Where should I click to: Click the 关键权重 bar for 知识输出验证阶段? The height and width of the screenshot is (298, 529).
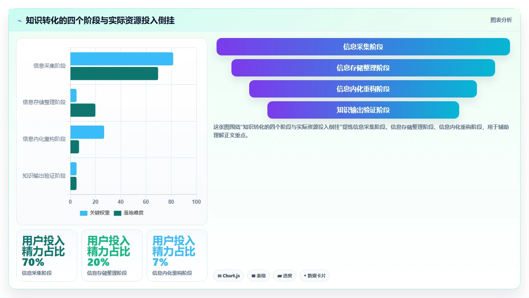73,169
